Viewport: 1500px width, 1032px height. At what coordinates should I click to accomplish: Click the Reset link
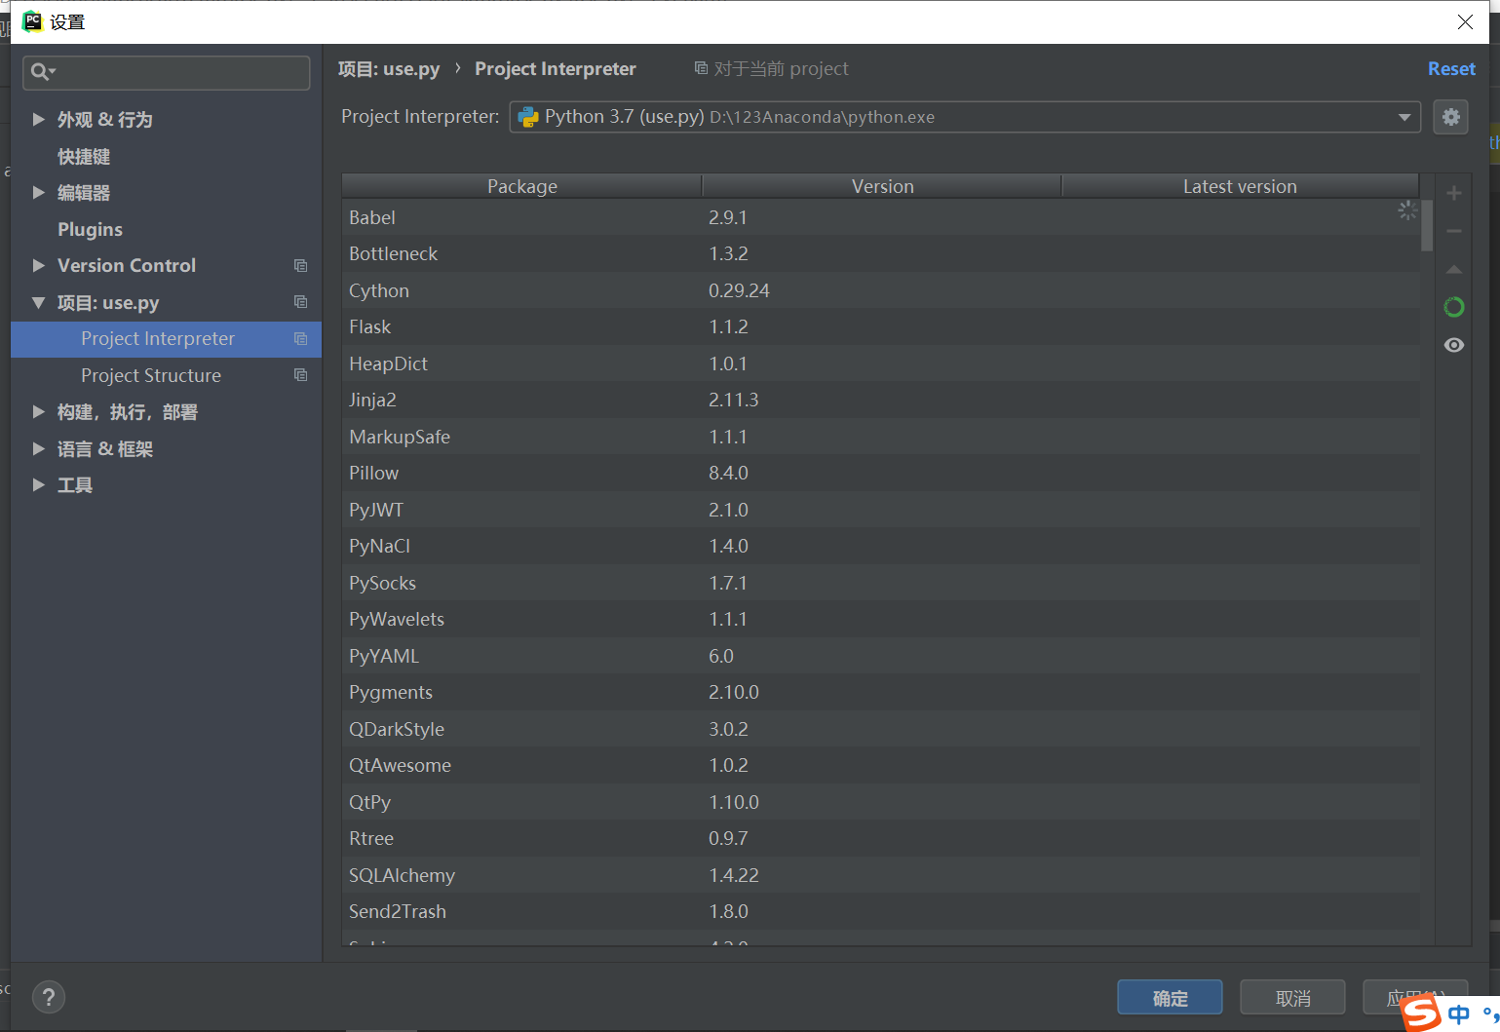(x=1451, y=68)
